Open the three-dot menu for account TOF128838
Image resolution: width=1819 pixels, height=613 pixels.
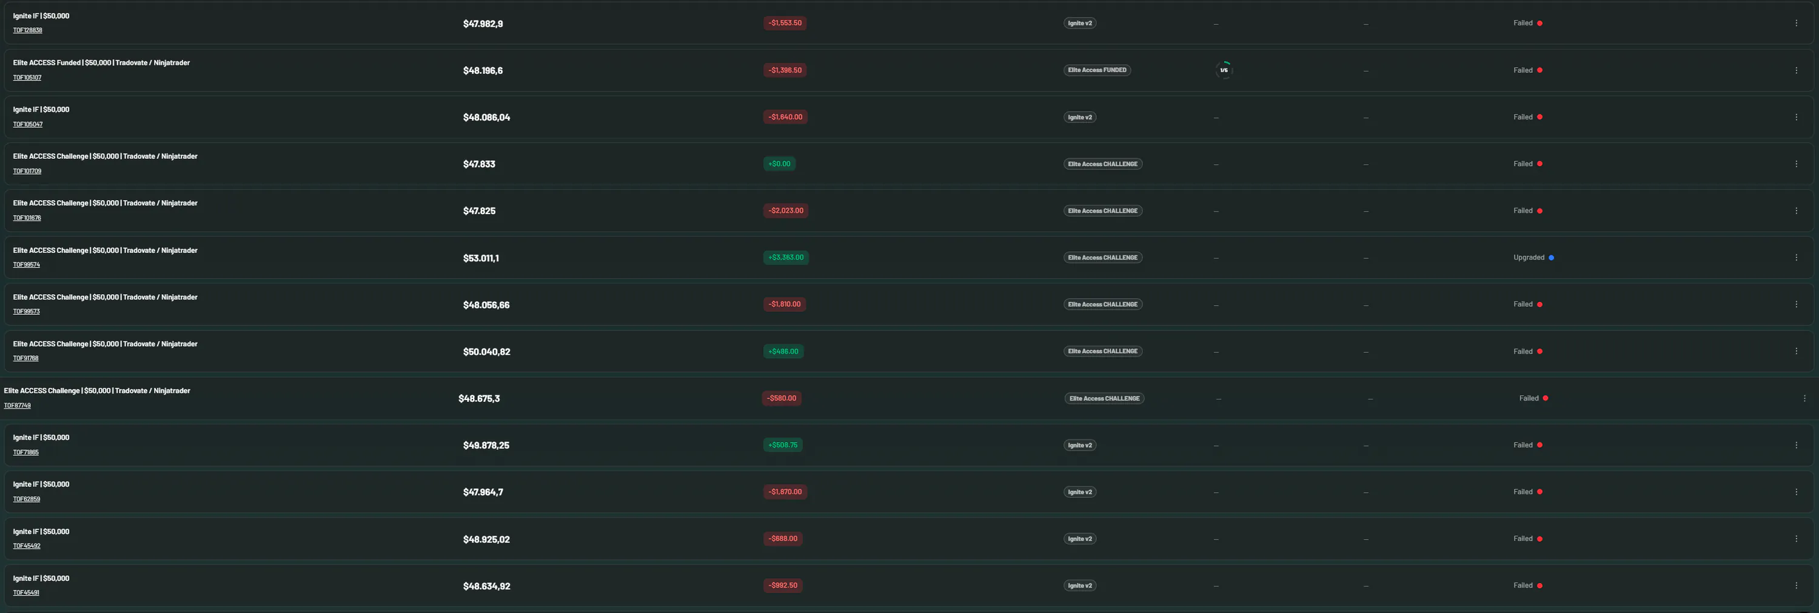1797,23
